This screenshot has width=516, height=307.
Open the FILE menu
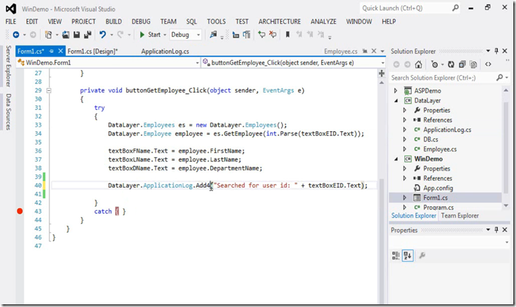pyautogui.click(x=10, y=21)
